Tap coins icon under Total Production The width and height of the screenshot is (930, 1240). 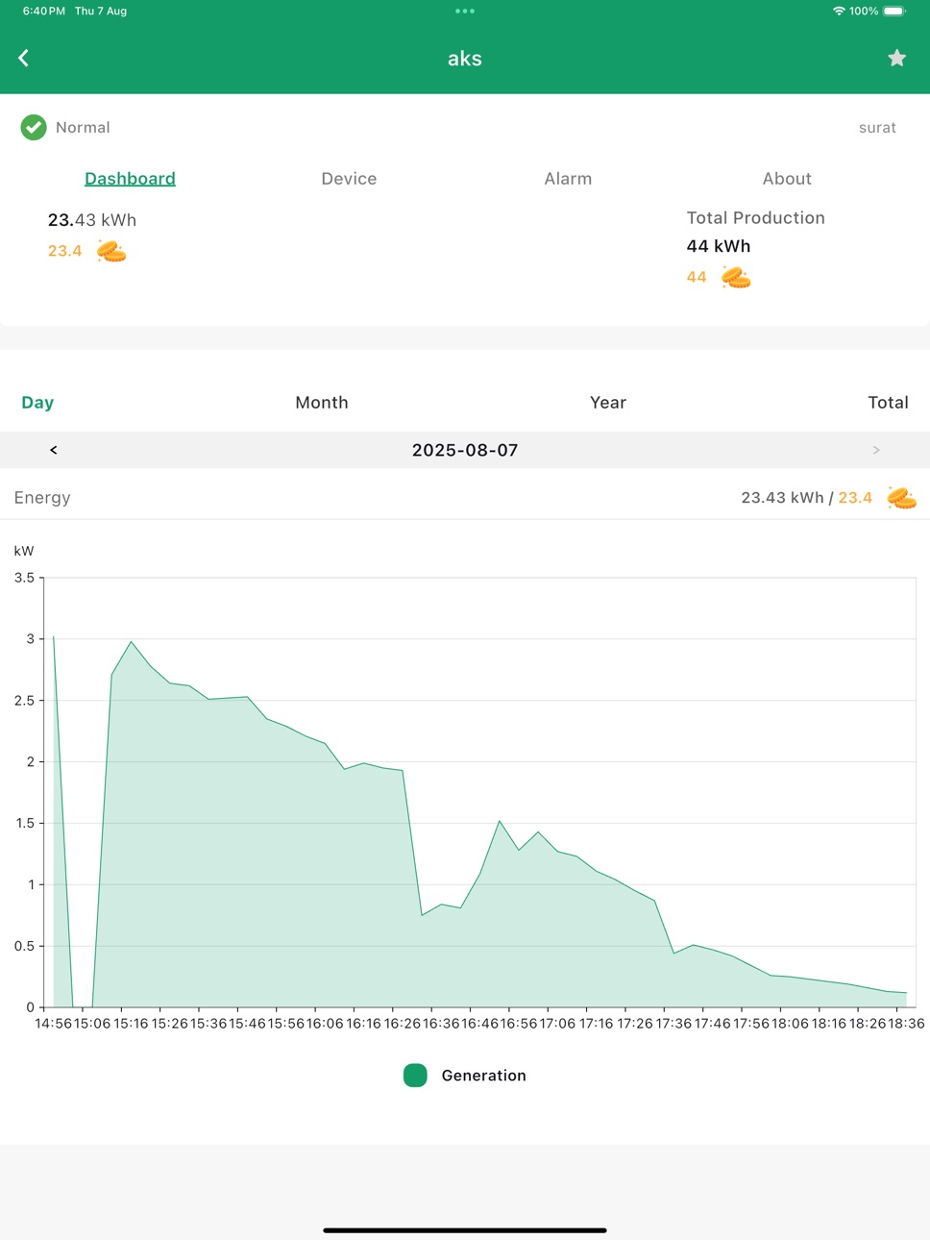[736, 278]
